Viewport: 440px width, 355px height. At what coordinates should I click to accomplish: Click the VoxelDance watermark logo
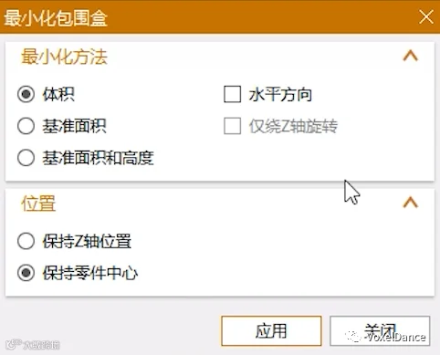(385, 337)
